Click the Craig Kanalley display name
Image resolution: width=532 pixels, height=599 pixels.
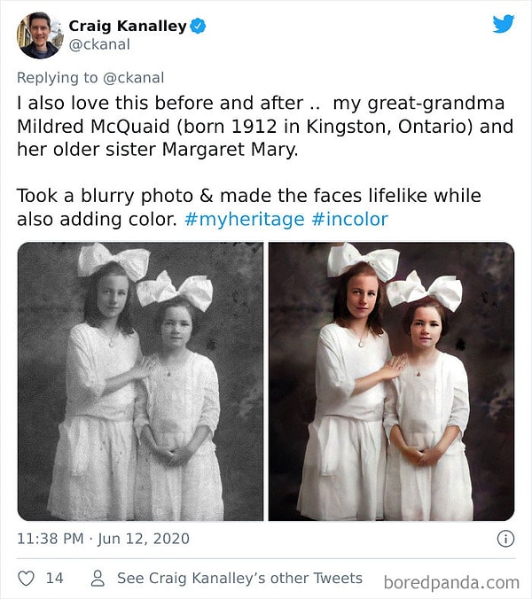[128, 26]
